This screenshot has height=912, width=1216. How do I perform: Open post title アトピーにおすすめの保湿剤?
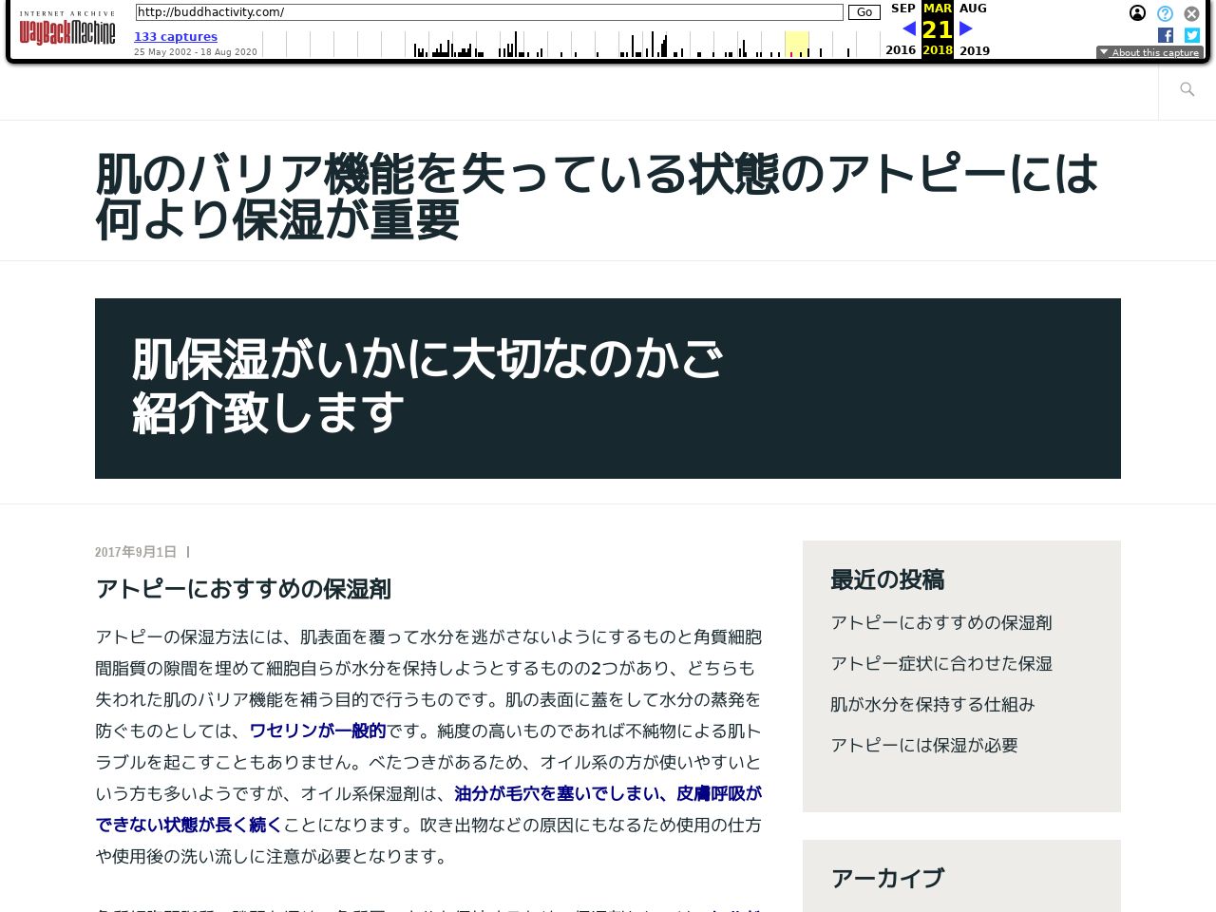coord(243,589)
